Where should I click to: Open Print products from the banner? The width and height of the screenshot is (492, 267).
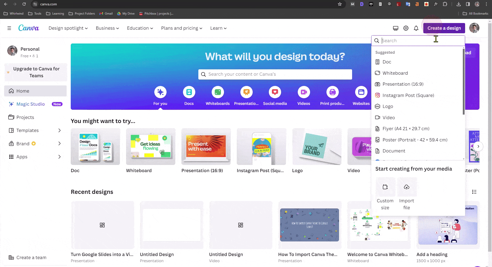(332, 92)
